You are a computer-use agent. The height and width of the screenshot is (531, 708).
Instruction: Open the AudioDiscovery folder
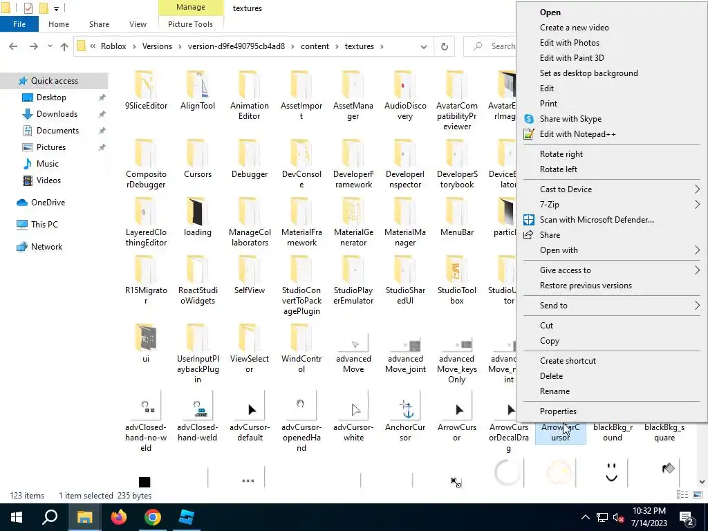point(405,95)
